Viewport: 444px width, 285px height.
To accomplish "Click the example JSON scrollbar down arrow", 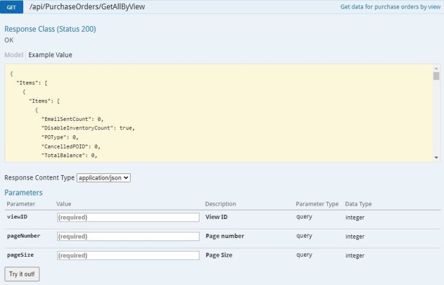I will [x=436, y=158].
